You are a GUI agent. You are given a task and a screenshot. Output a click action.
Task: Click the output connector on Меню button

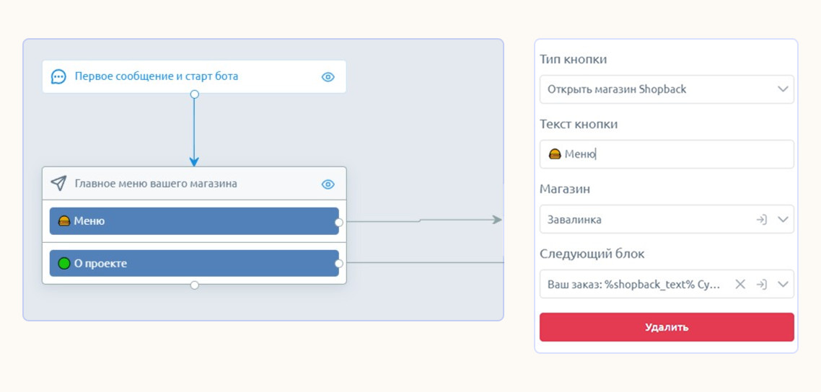tap(338, 222)
